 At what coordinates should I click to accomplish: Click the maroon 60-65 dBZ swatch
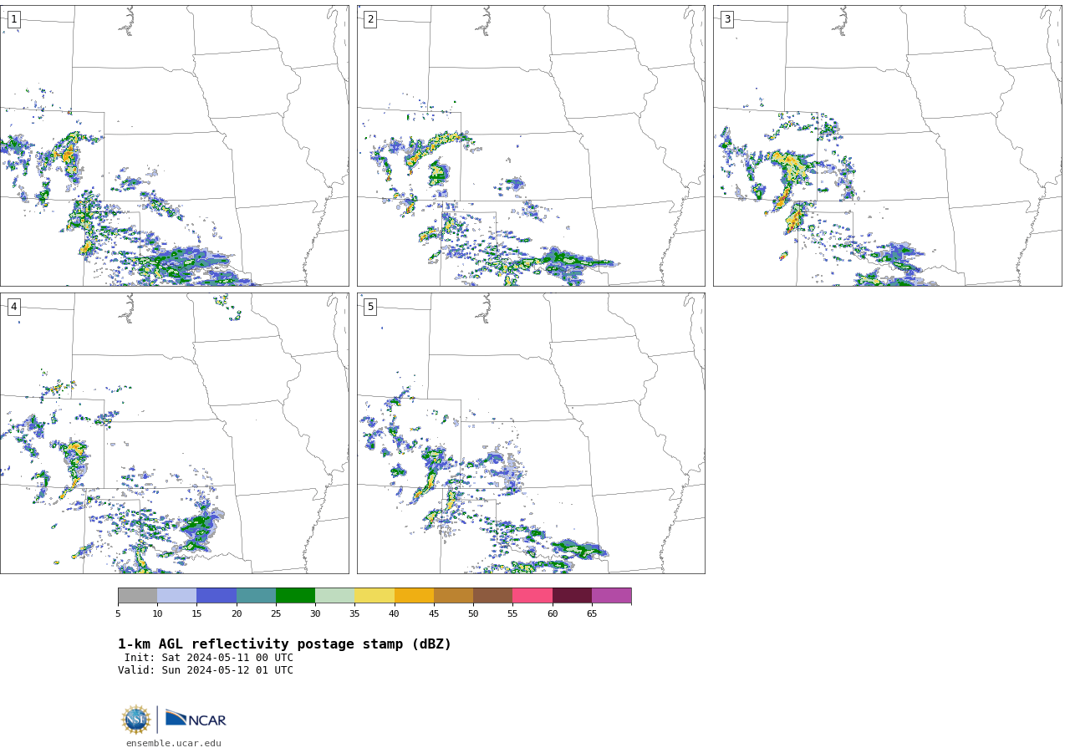tap(572, 595)
